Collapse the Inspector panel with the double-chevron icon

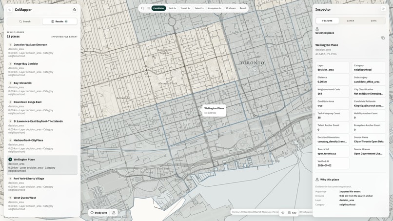[x=383, y=9]
